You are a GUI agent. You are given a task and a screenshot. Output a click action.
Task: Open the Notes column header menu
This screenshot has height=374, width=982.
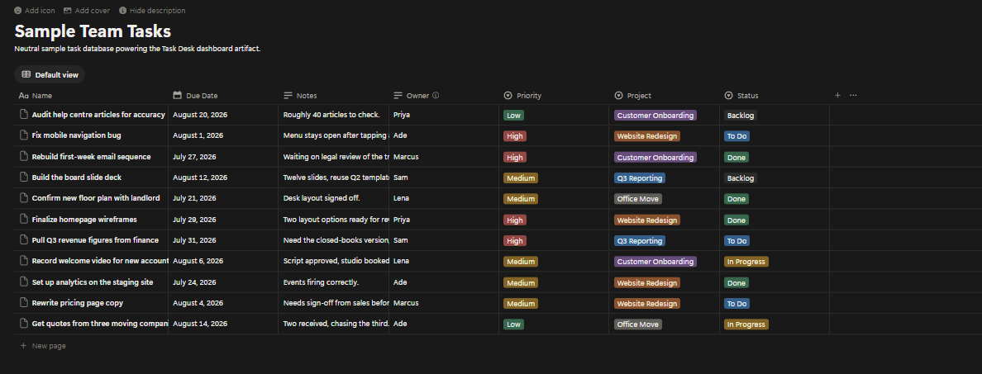point(333,96)
